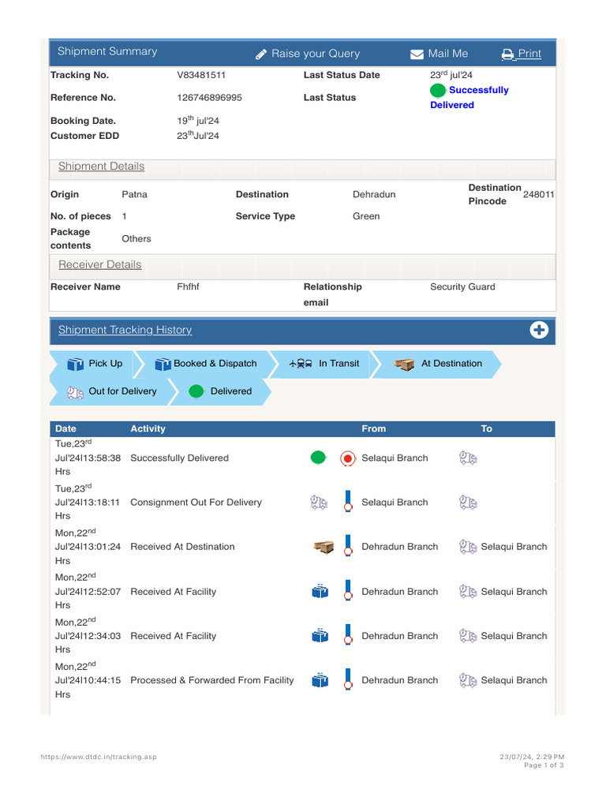Click the printer icon beside Print
Screen dimensions: 606x808
(508, 54)
